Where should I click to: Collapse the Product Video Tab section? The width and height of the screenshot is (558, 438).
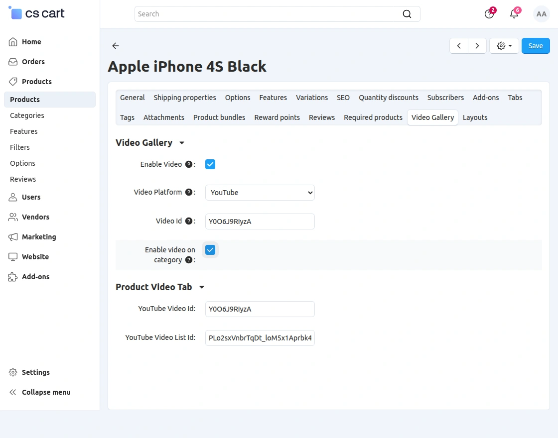[x=201, y=287]
